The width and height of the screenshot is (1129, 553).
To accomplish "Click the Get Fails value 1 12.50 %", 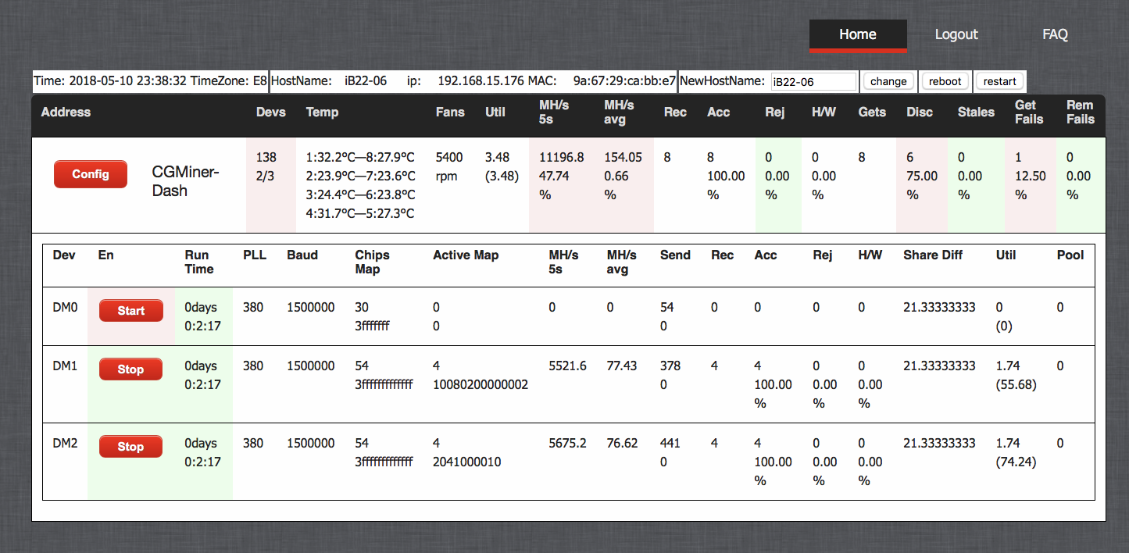I will tap(1031, 176).
